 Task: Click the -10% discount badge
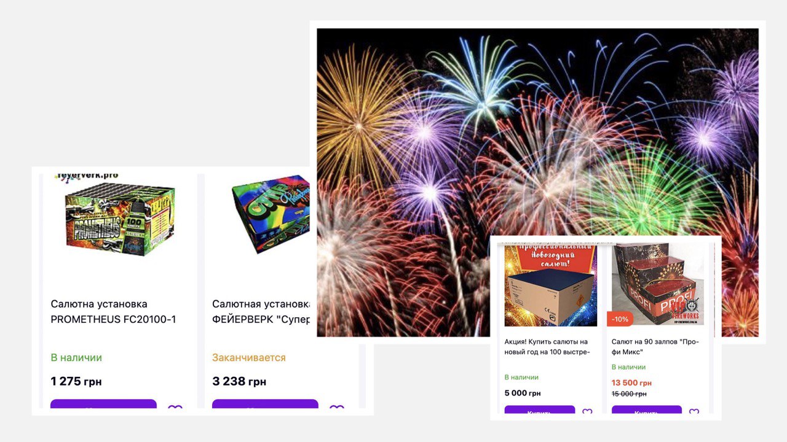coord(620,319)
